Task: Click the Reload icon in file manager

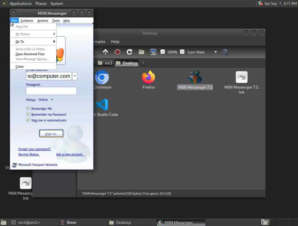Action: click(x=130, y=52)
